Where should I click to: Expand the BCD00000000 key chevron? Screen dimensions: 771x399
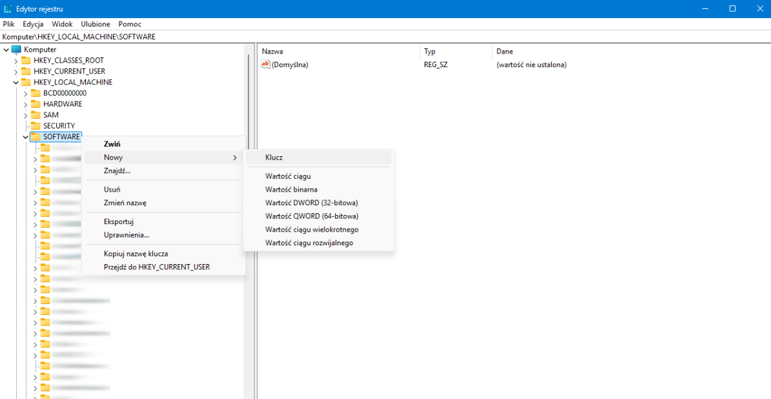(x=26, y=94)
